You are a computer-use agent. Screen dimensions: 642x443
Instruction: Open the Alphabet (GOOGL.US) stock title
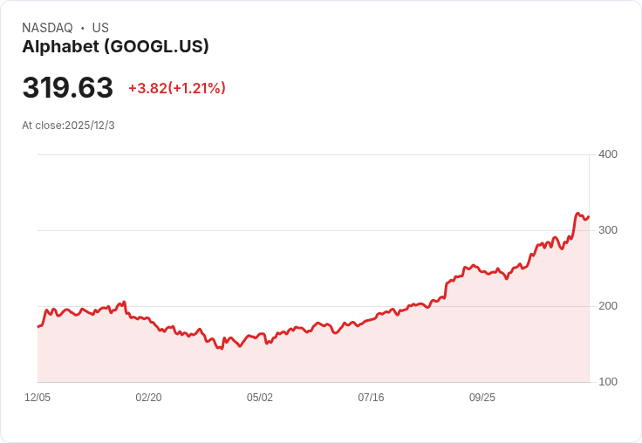click(x=115, y=47)
